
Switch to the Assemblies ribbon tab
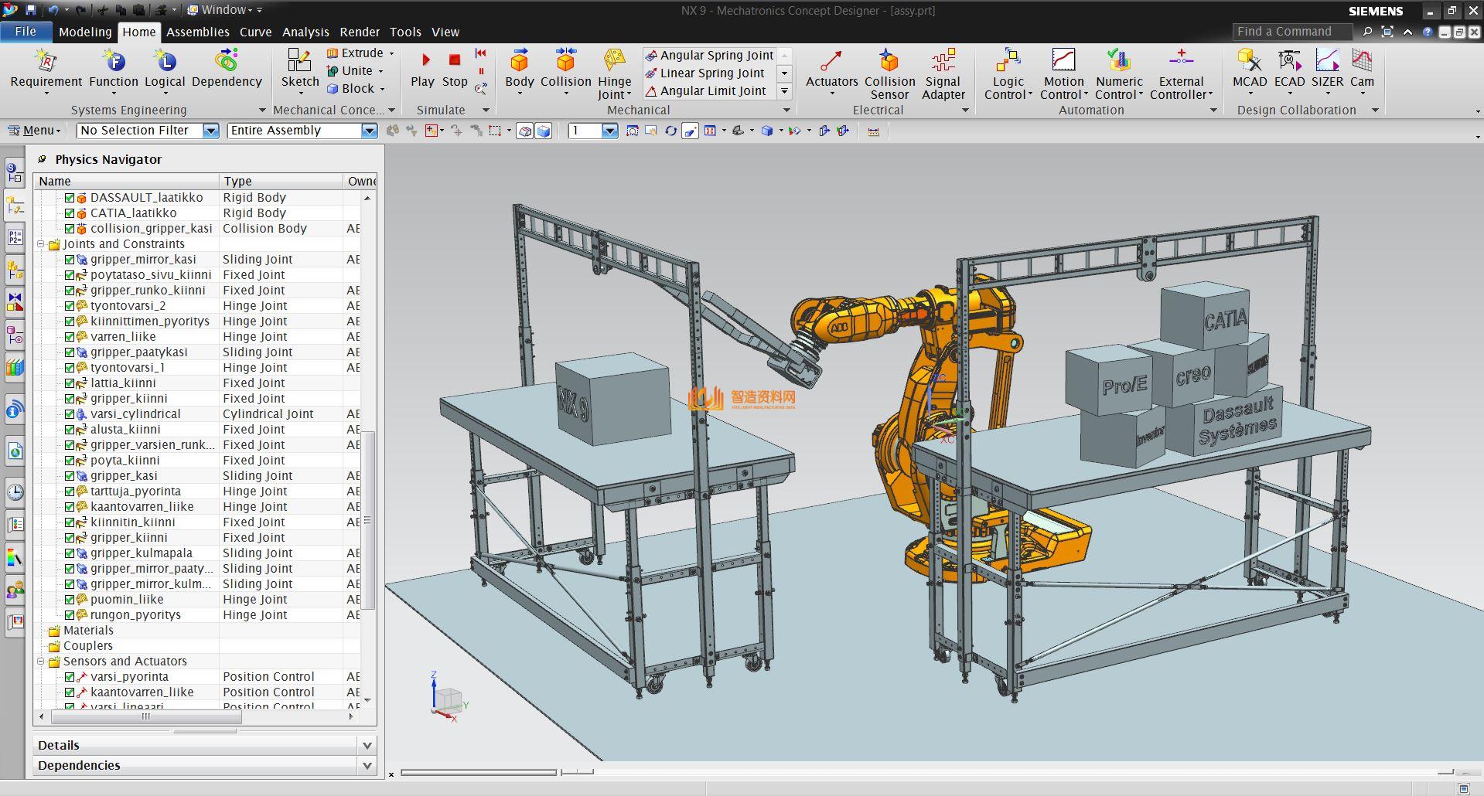tap(197, 32)
